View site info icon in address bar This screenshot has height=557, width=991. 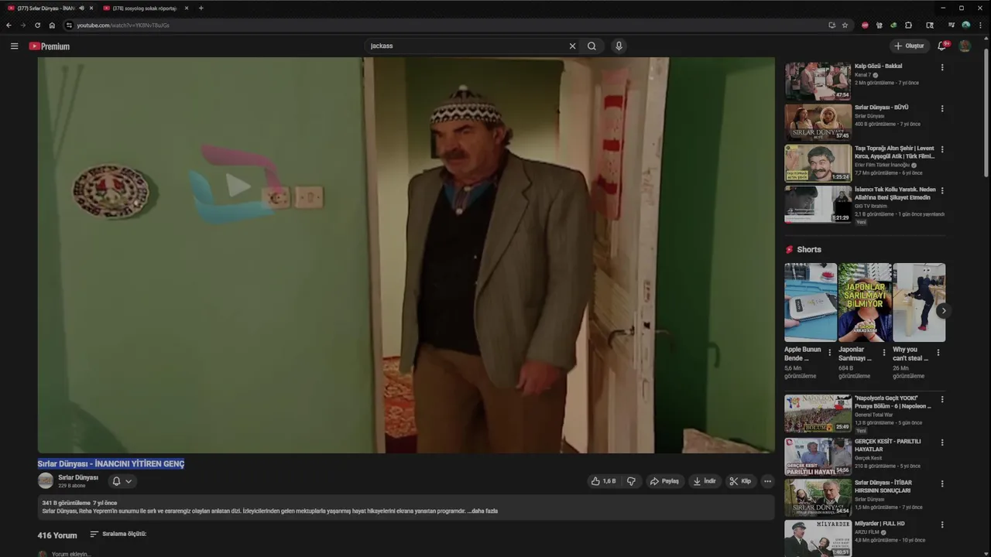(x=69, y=25)
